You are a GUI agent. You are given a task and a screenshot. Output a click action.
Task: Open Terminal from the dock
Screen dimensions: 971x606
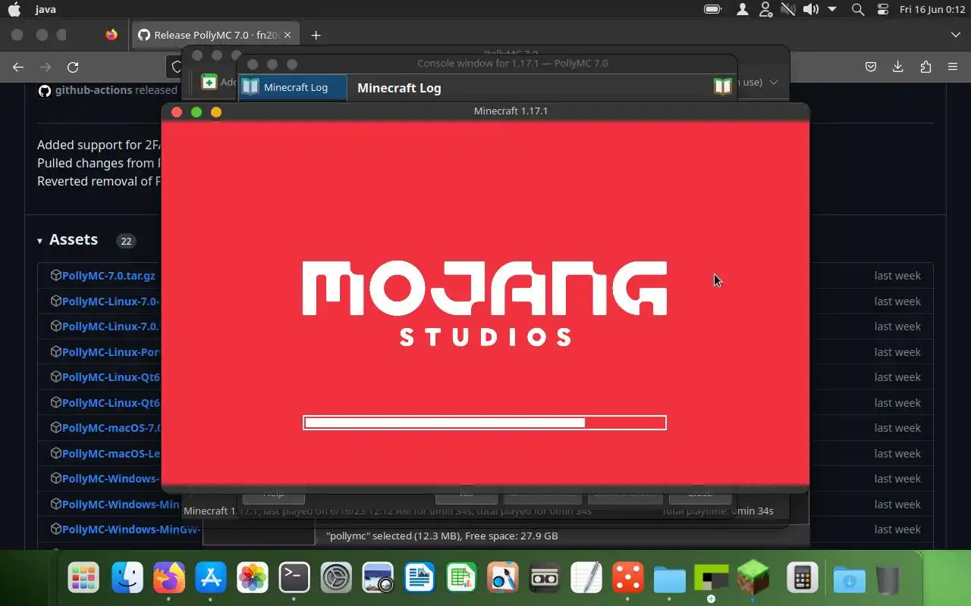click(294, 579)
